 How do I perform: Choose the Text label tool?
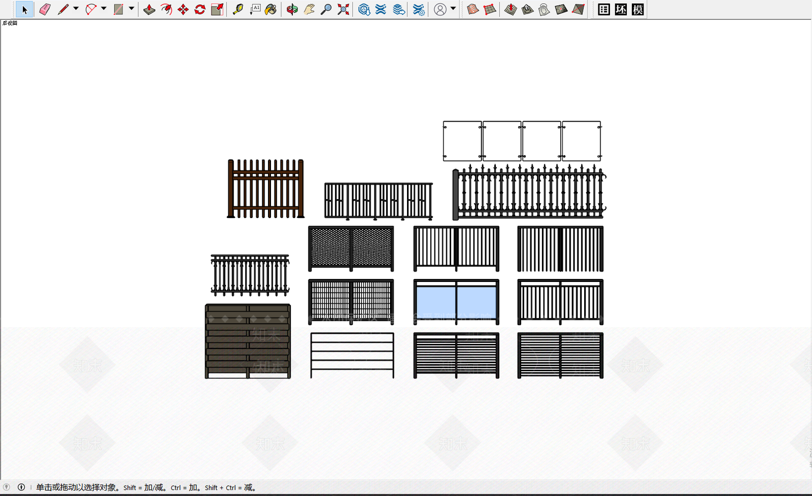point(255,9)
